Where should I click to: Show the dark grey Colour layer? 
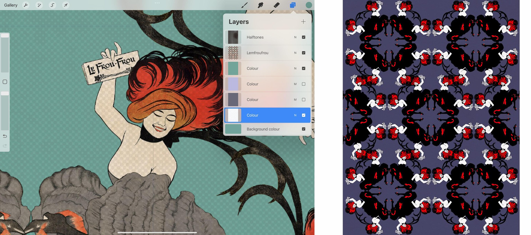click(304, 100)
